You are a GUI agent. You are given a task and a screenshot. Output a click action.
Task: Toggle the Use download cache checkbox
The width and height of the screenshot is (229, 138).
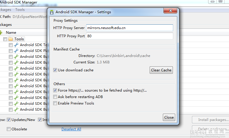tap(55, 70)
